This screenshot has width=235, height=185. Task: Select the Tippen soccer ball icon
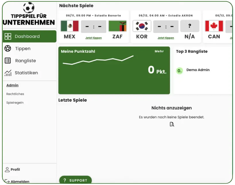point(8,49)
